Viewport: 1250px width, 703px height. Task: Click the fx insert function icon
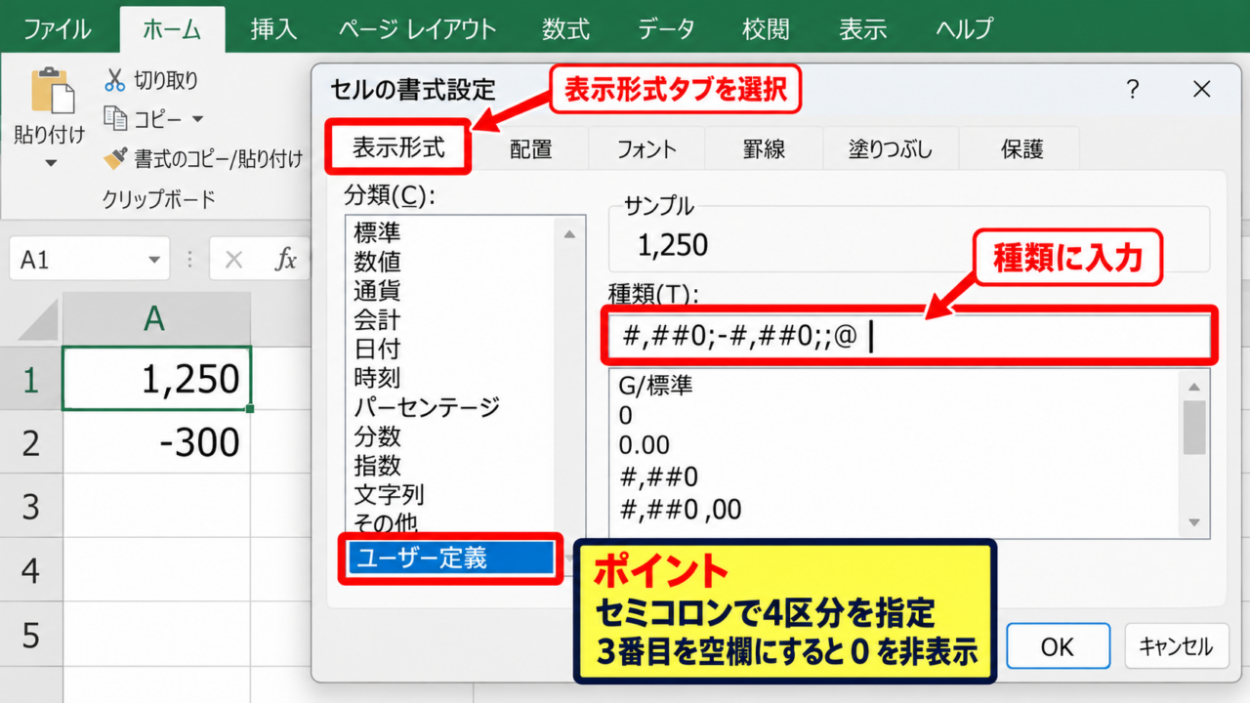click(285, 260)
